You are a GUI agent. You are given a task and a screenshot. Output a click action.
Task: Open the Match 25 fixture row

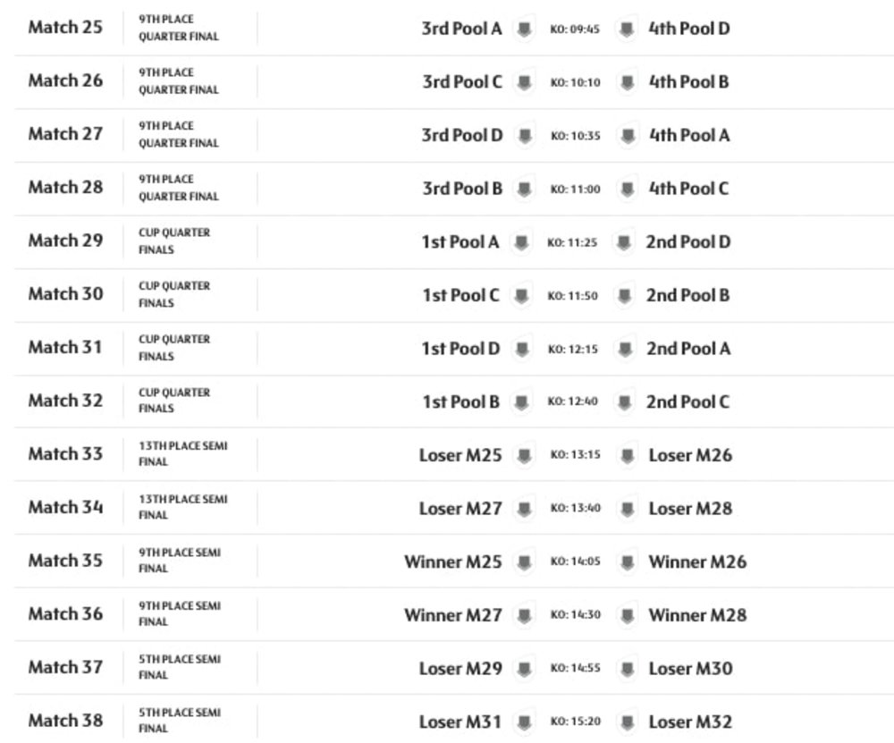(x=65, y=27)
